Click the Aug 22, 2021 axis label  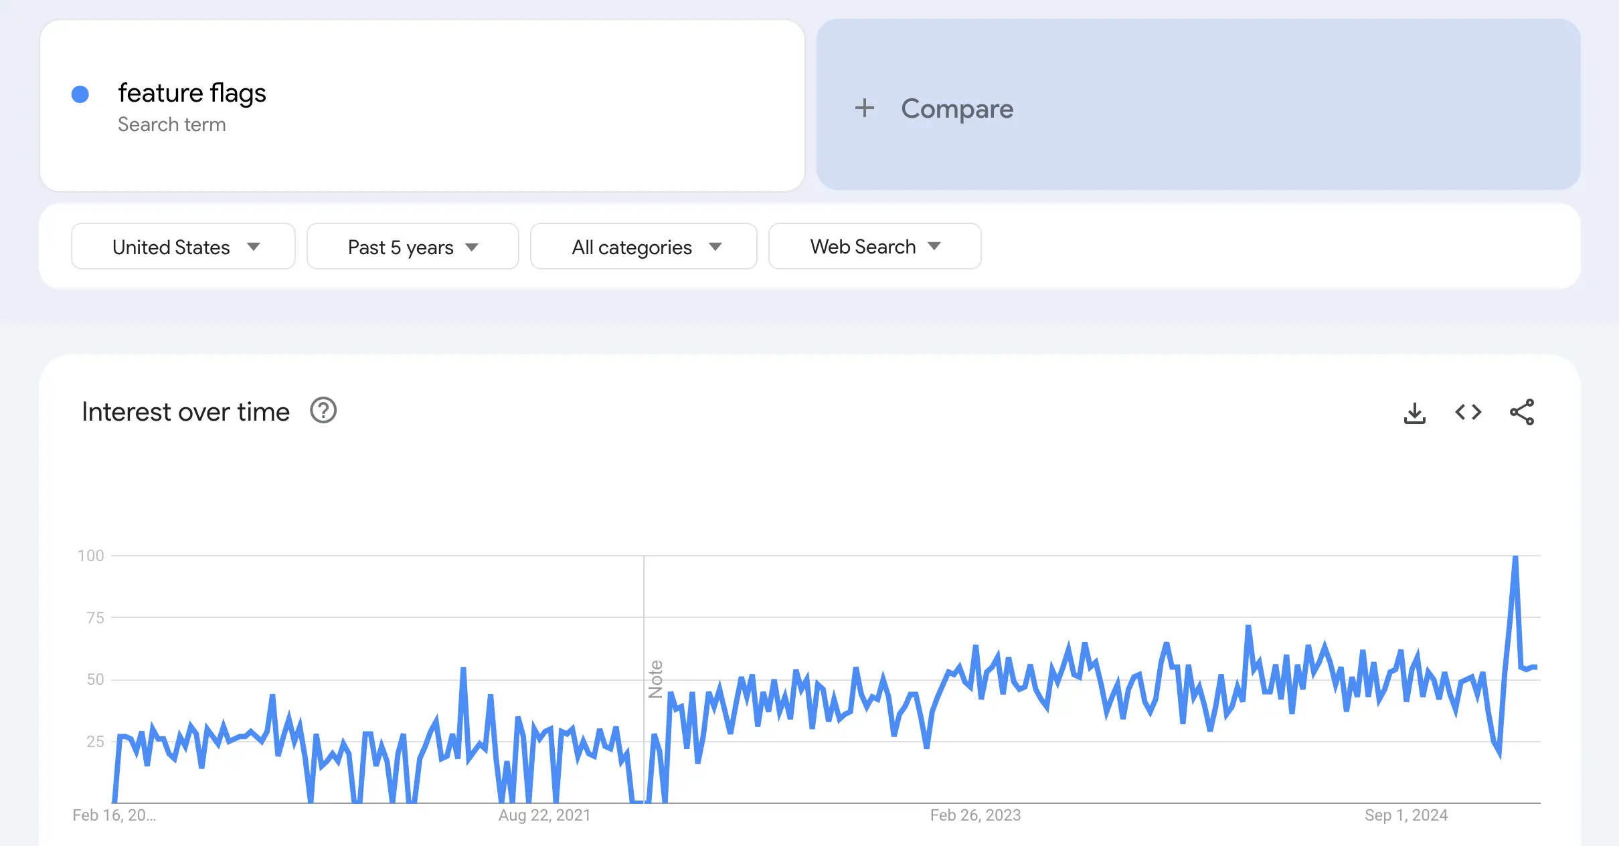[x=545, y=815]
